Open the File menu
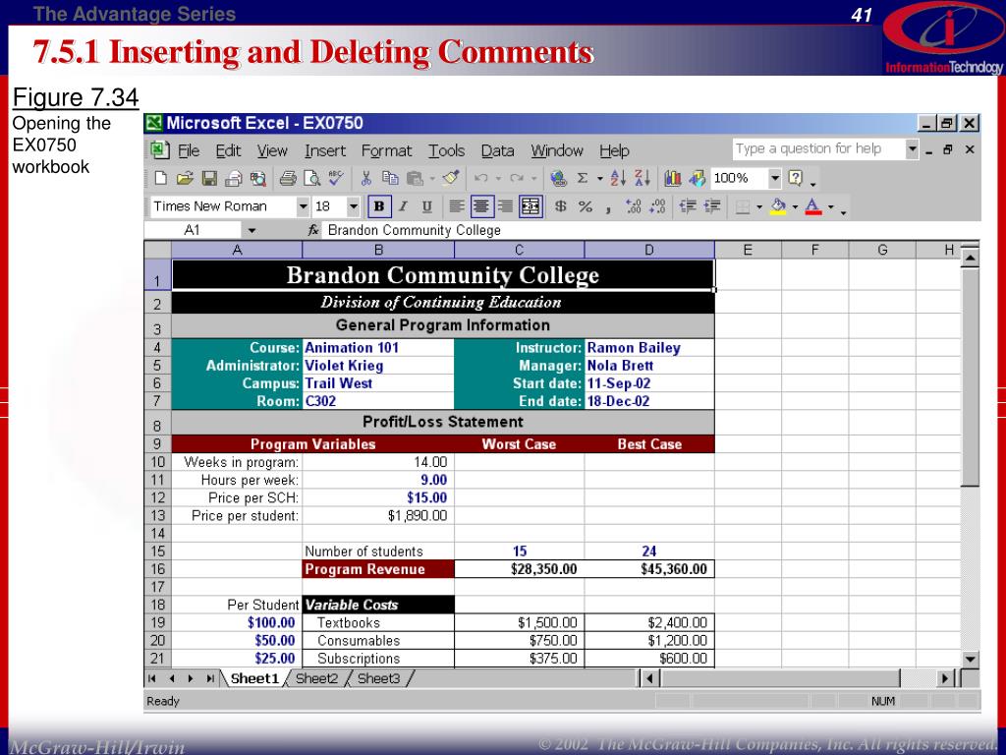1006x755 pixels. (x=188, y=150)
